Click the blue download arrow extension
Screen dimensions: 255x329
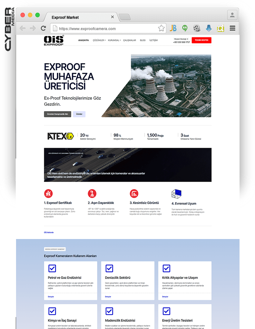pos(209,28)
